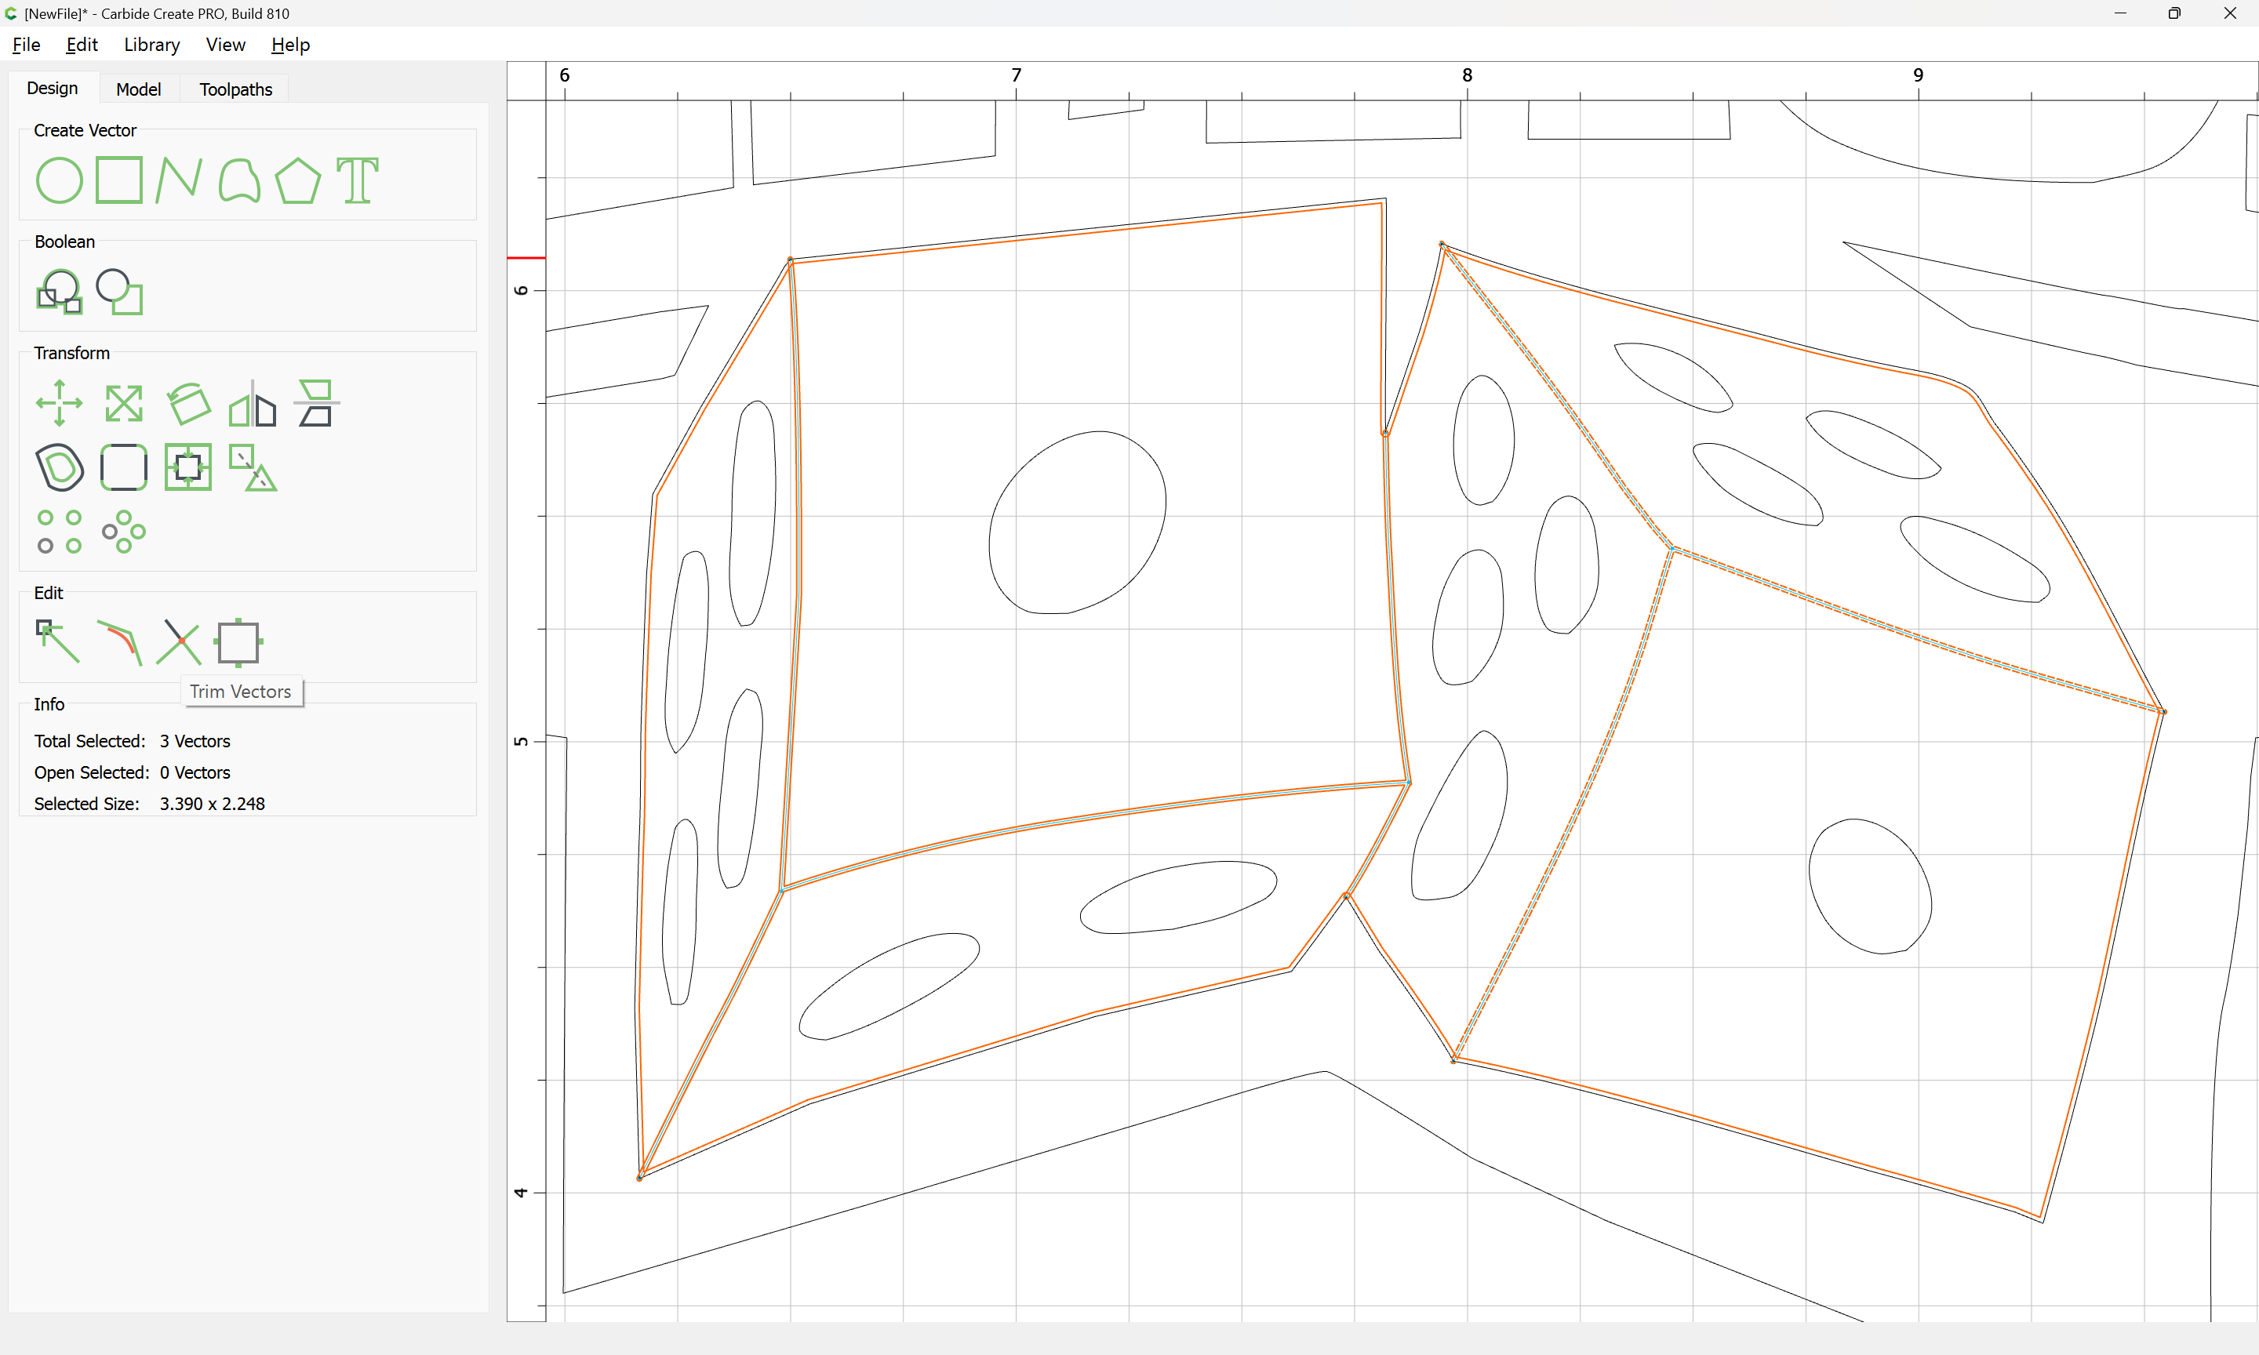
Task: Click the Trim Vectors scissors icon
Action: (x=179, y=642)
